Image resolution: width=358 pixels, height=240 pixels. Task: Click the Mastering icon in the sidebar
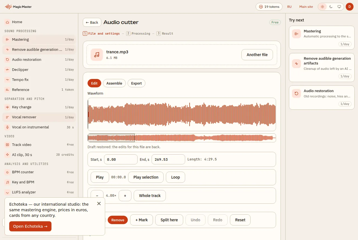[x=7, y=40]
